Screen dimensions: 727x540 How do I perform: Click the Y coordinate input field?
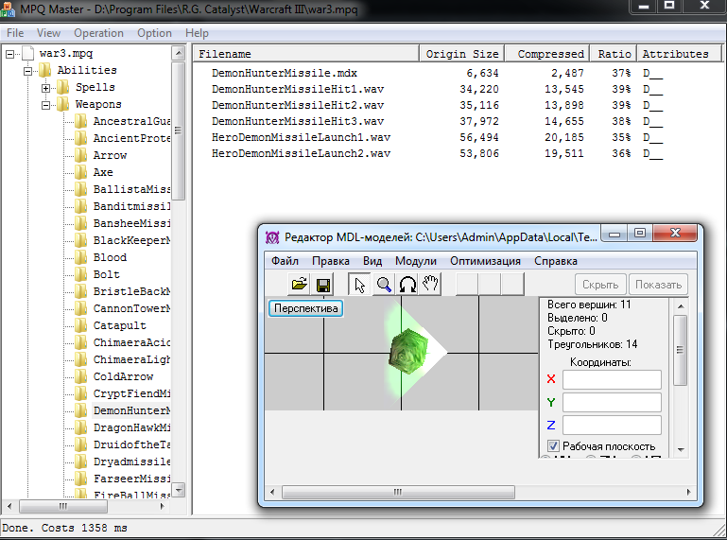point(612,402)
